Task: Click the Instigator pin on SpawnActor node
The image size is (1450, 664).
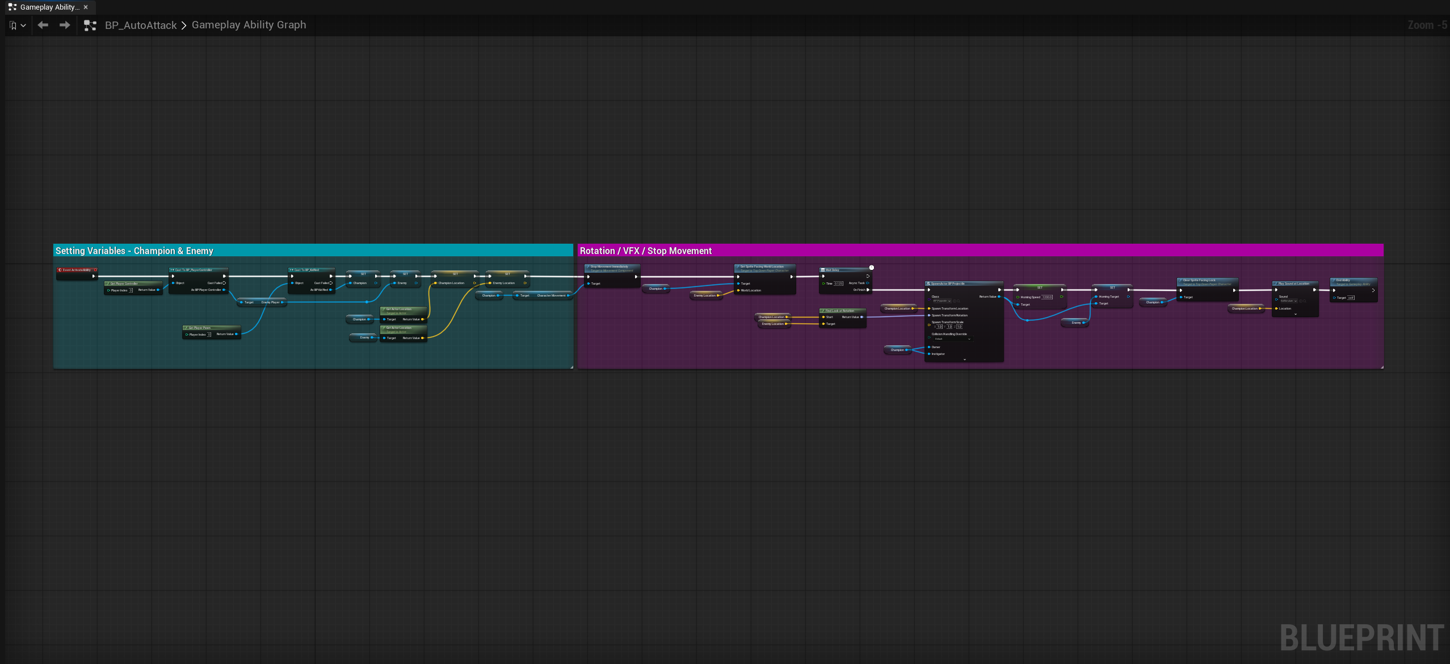Action: click(x=929, y=354)
